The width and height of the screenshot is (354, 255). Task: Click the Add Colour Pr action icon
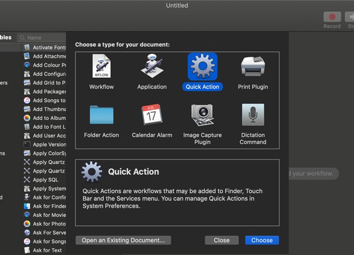(27, 65)
